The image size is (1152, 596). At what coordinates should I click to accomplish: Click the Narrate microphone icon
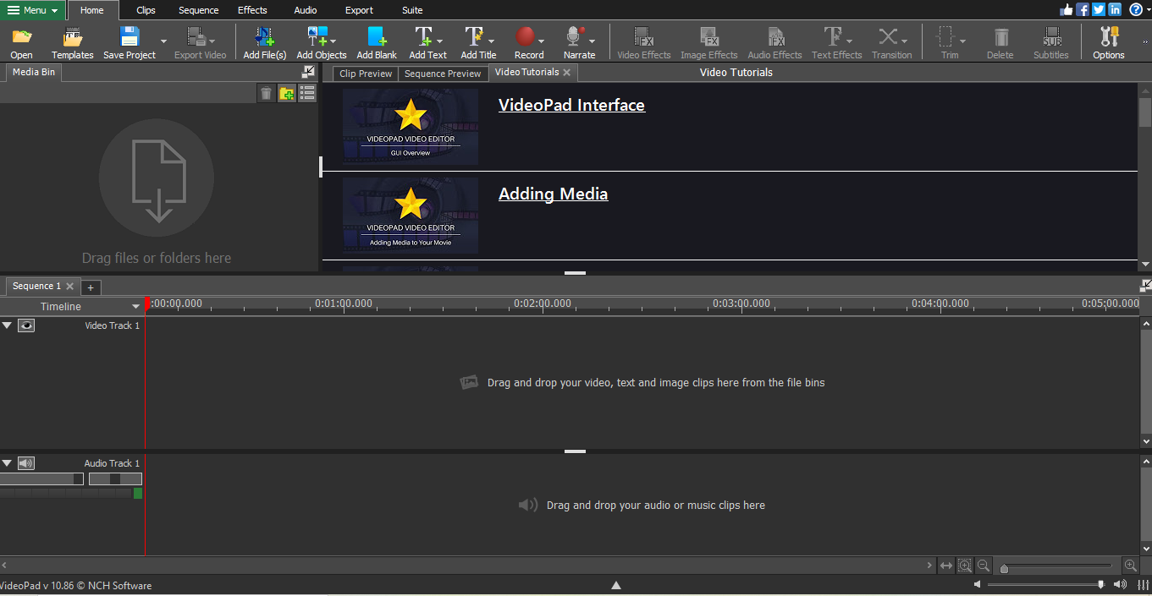pos(576,36)
